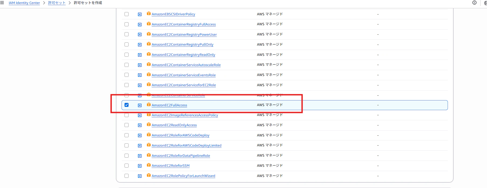Viewport: 487px width, 188px height.
Task: Expand the AmazonEC2ContainerServiceAutoscaleRole row
Action: tap(140, 65)
